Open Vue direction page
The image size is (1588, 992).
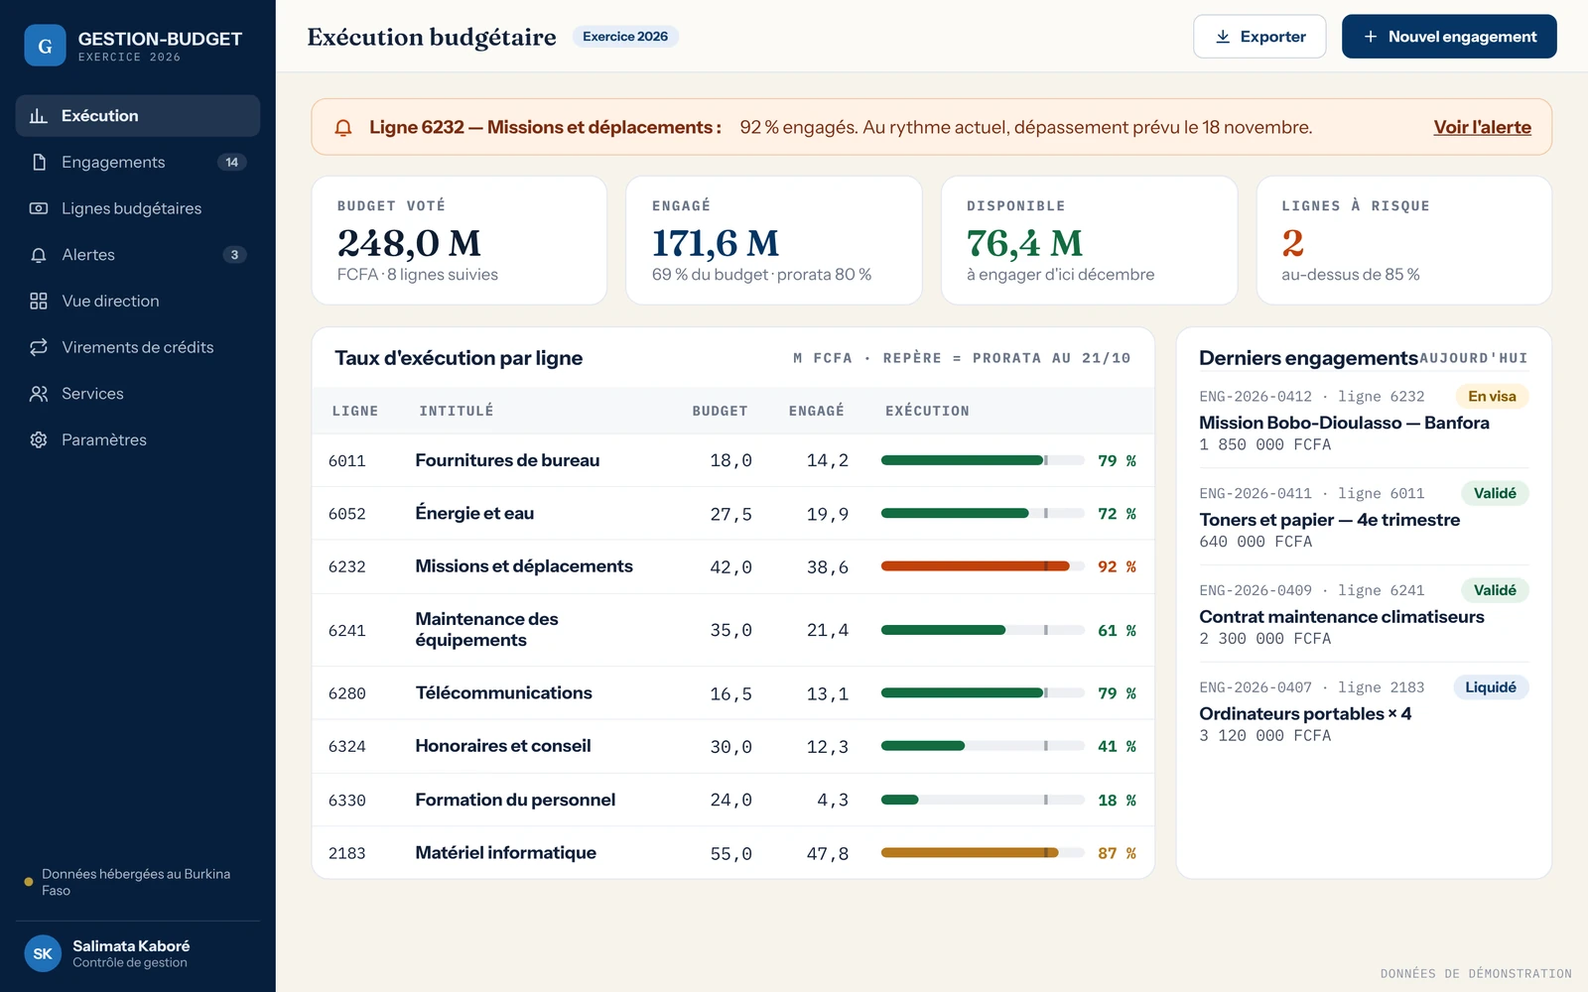tap(138, 301)
